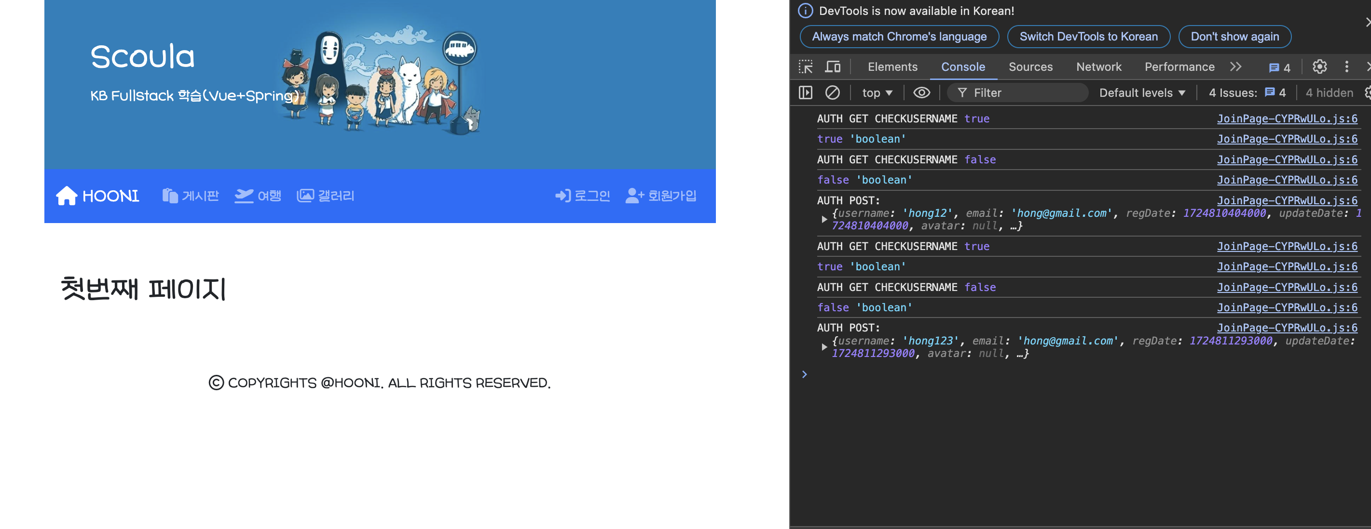
Task: Click Always match Chrome's language option
Action: coord(899,37)
